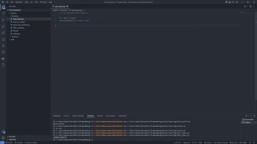The width and height of the screenshot is (257, 144).
Task: Click Go Live in the status bar
Action: click(x=234, y=142)
